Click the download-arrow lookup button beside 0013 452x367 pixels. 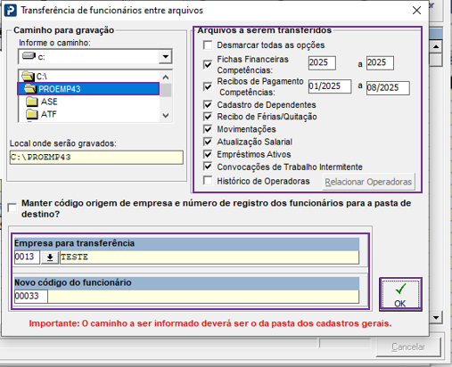coord(50,257)
